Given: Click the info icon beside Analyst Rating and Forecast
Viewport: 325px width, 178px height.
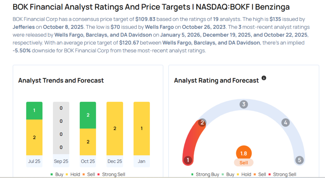Looking at the screenshot, I should pos(264,78).
